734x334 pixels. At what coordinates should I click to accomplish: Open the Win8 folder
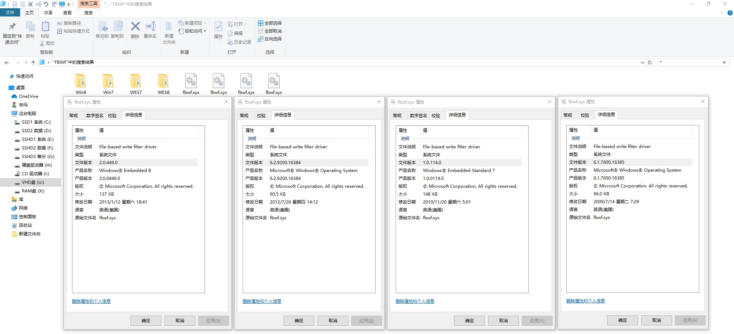click(x=81, y=84)
